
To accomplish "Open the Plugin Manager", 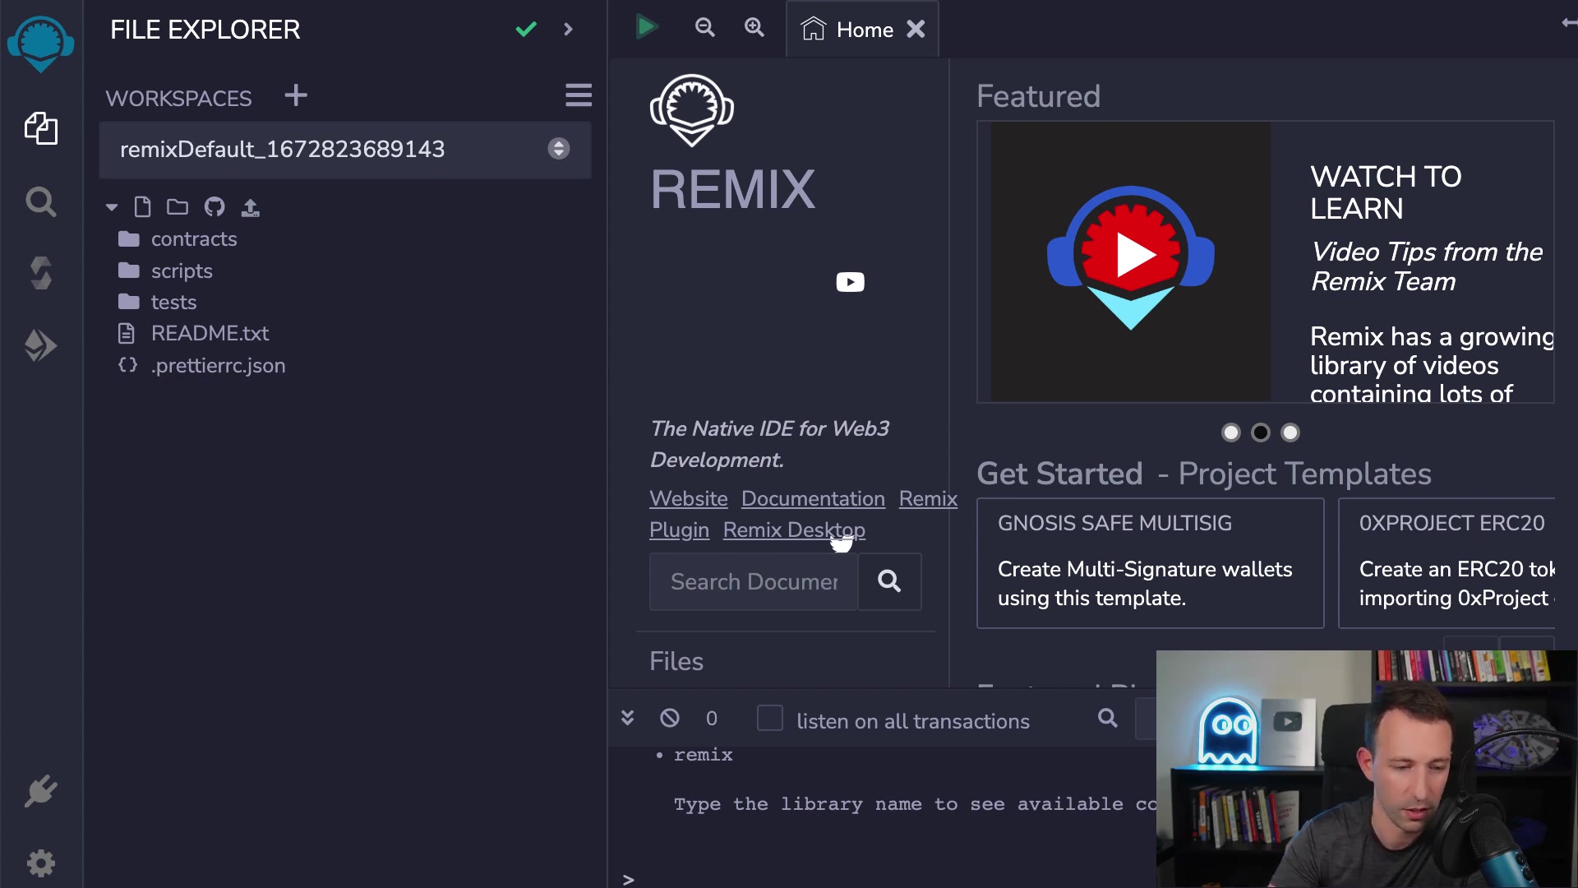I will click(x=41, y=791).
